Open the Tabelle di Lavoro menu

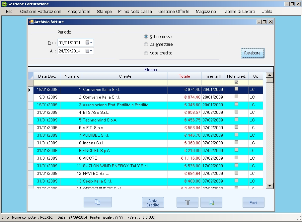239,12
